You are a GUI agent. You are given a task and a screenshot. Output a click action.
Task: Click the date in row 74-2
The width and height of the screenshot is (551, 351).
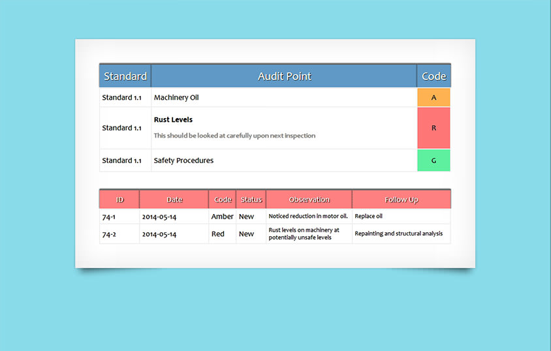pyautogui.click(x=159, y=234)
